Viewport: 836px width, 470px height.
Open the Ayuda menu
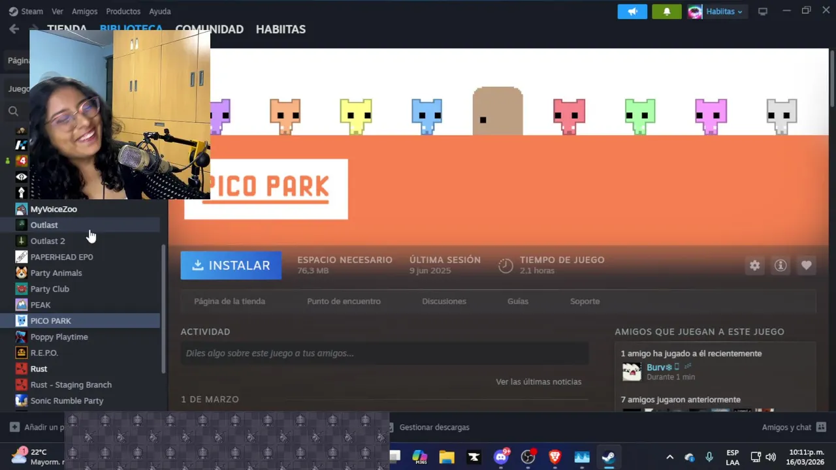160,11
